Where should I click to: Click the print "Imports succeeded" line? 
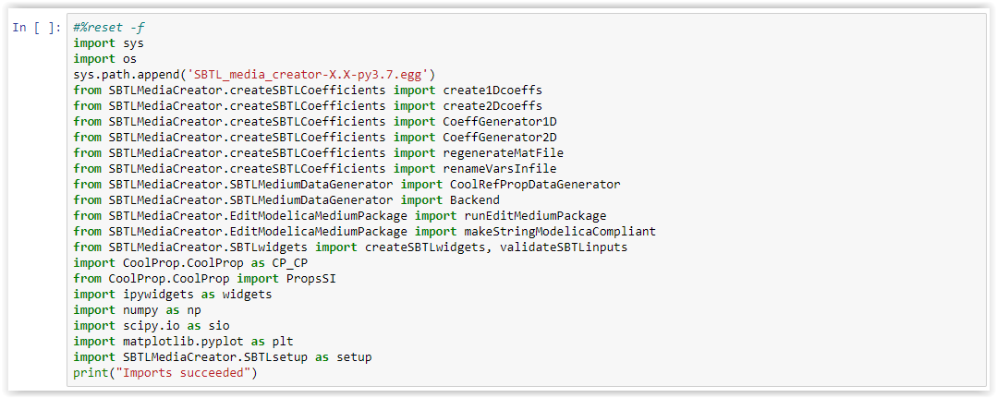pyautogui.click(x=165, y=373)
